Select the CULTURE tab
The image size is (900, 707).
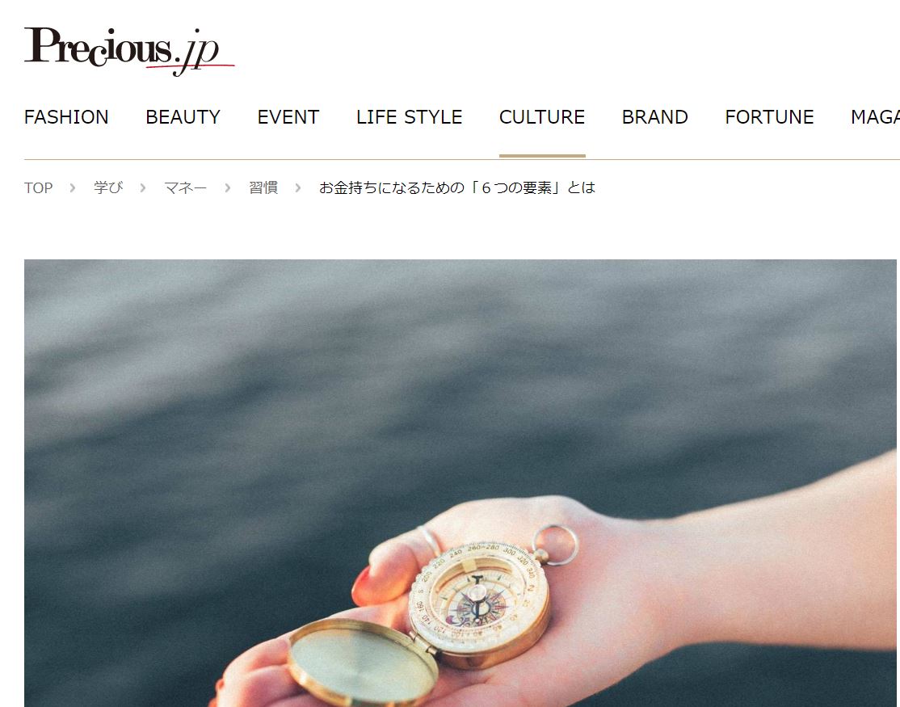(542, 117)
